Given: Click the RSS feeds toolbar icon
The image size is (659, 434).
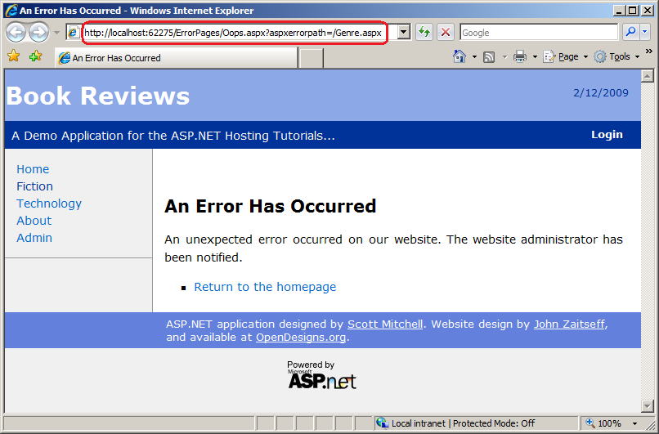Looking at the screenshot, I should pyautogui.click(x=489, y=56).
